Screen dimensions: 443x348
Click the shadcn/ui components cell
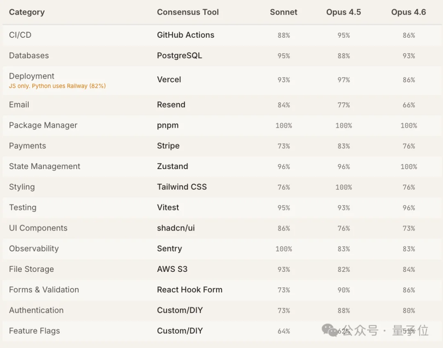pyautogui.click(x=176, y=228)
